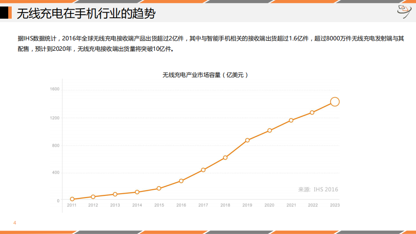Image resolution: width=416 pixels, height=234 pixels.
Task: Click the page number 4
Action: pos(15,223)
